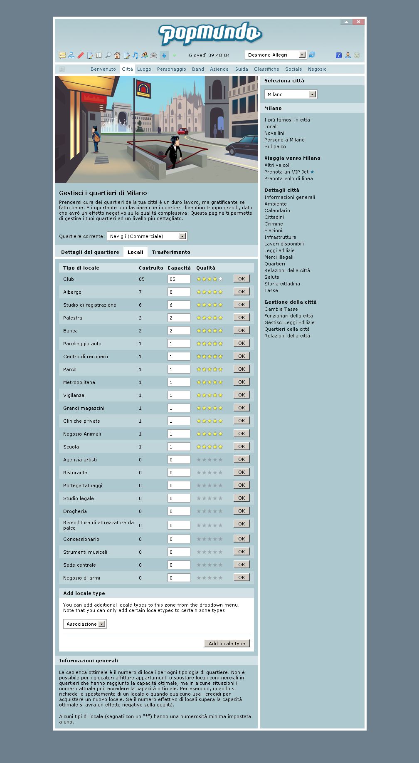The width and height of the screenshot is (419, 763).
Task: Open the open-book toolbar icon
Action: [x=99, y=55]
